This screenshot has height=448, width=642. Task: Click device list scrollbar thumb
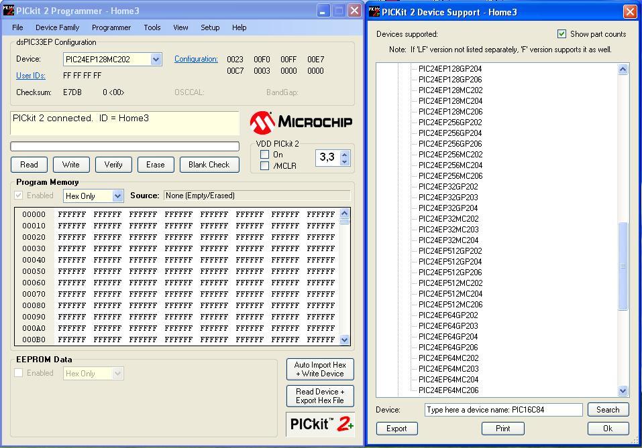click(x=623, y=266)
